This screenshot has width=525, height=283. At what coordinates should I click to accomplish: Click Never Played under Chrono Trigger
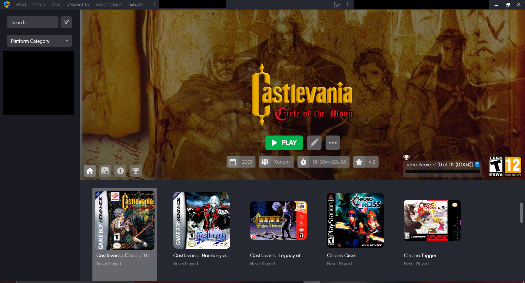tap(416, 264)
